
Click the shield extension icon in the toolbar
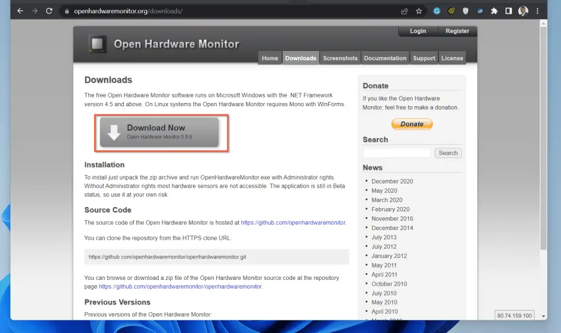465,10
